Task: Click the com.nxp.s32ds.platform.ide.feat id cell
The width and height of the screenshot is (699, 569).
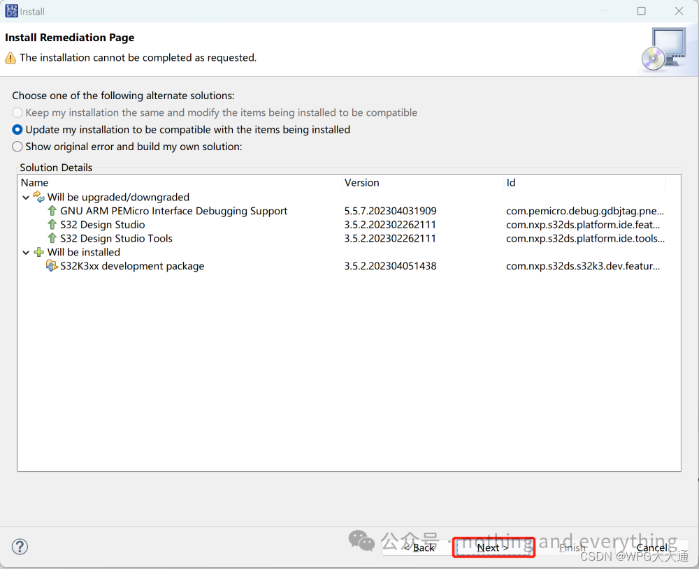Action: coord(583,224)
